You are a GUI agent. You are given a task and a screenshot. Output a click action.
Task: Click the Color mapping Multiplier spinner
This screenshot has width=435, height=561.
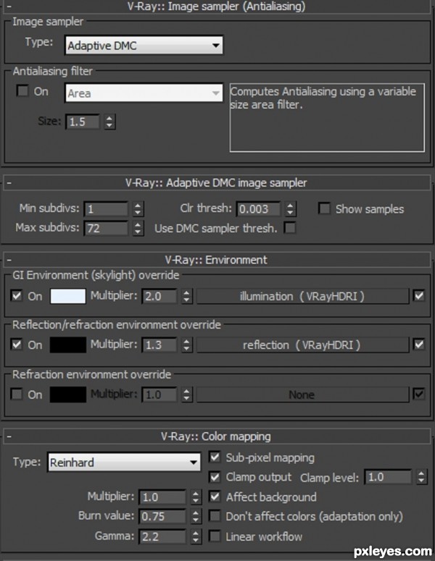pos(196,497)
